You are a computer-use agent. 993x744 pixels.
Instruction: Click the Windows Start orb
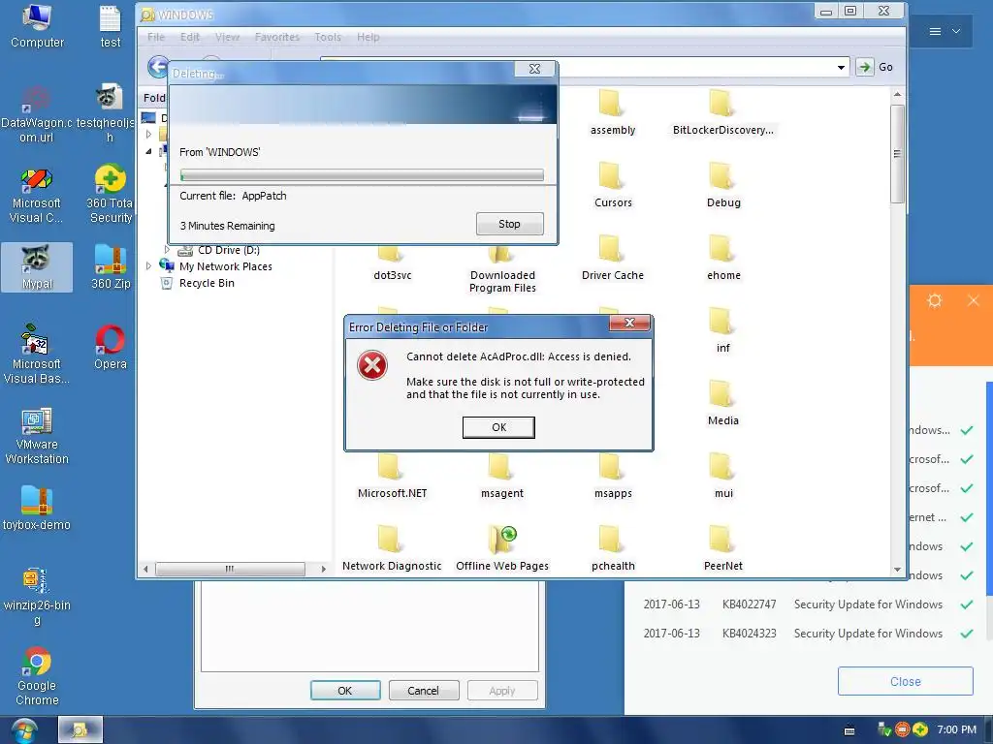pos(24,730)
